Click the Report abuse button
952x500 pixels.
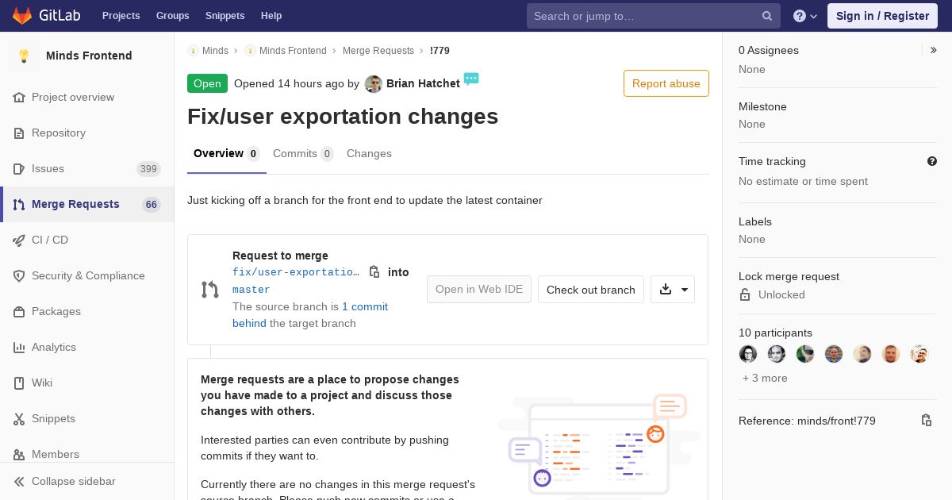pos(666,83)
